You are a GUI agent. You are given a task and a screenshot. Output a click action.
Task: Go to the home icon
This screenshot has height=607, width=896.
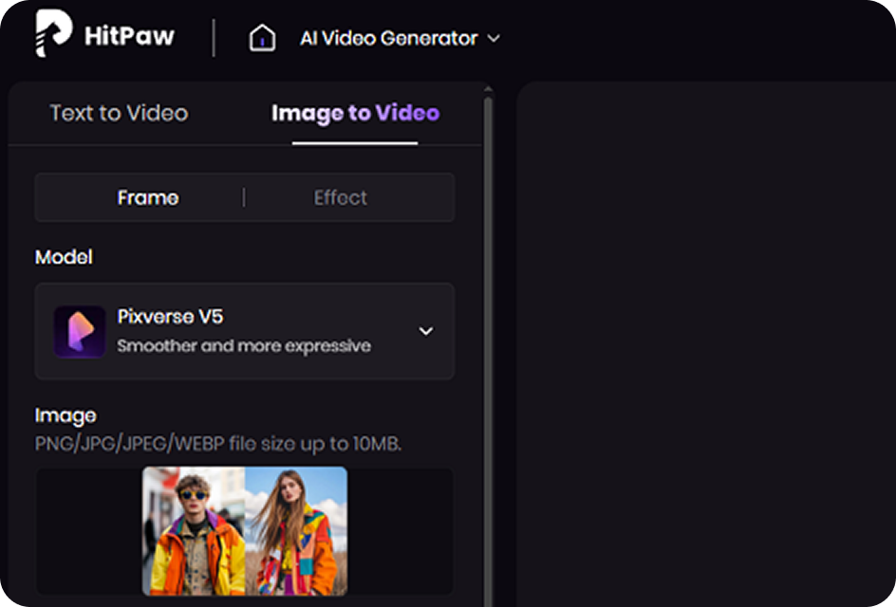click(262, 38)
